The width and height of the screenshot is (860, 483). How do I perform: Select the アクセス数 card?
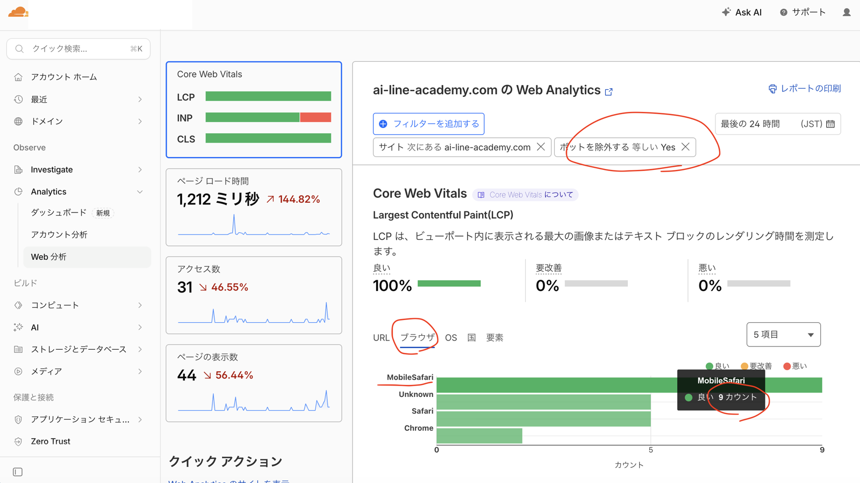coord(254,295)
